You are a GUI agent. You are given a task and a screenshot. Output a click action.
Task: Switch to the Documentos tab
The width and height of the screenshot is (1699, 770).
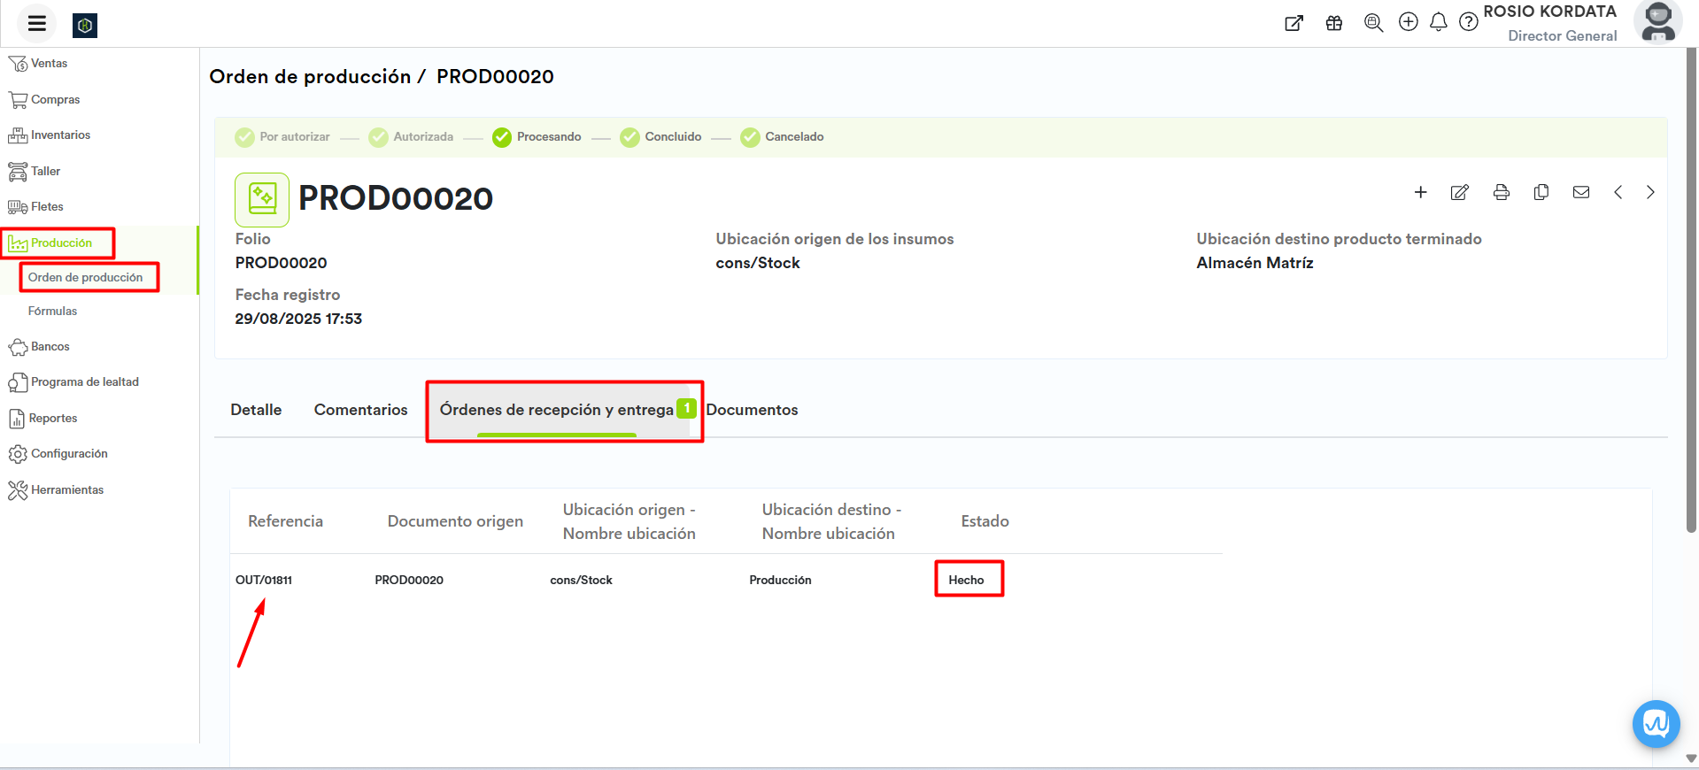pos(752,410)
